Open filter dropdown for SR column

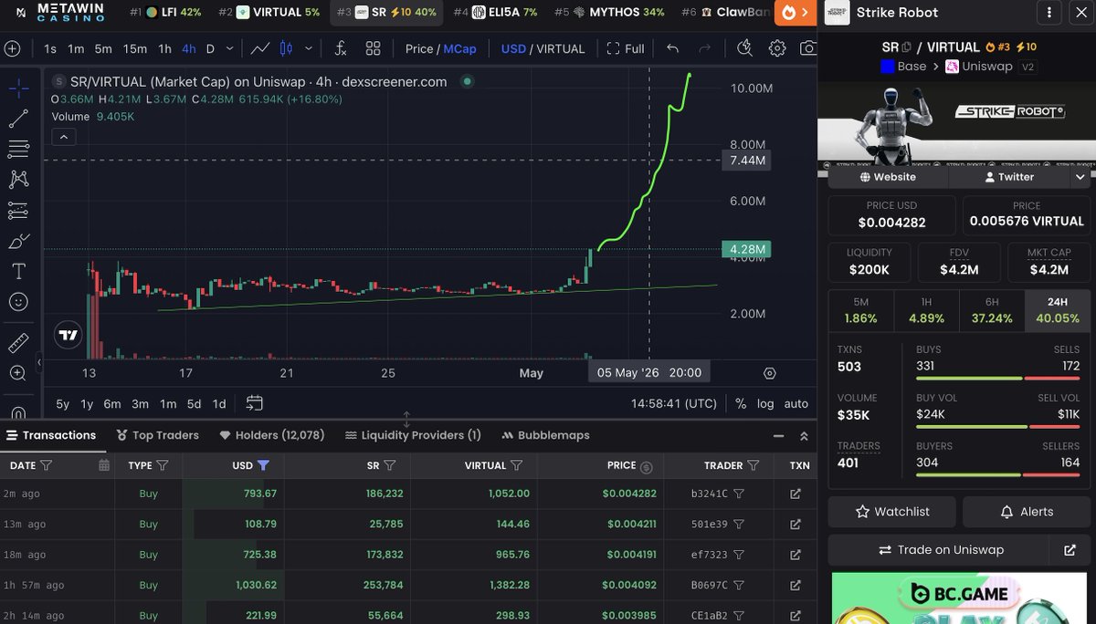pos(390,465)
